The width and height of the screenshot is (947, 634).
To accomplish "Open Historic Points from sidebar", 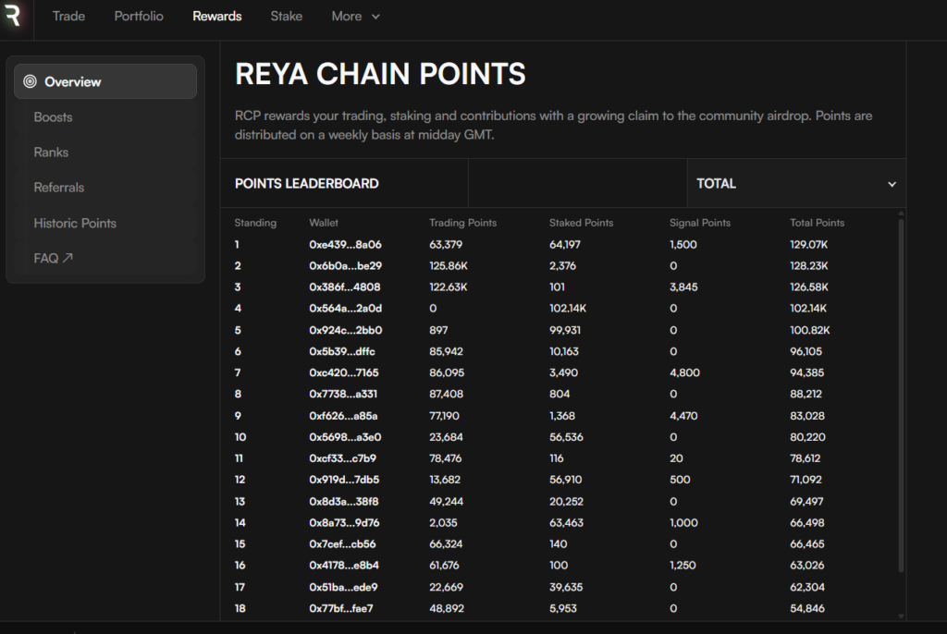I will tap(75, 223).
